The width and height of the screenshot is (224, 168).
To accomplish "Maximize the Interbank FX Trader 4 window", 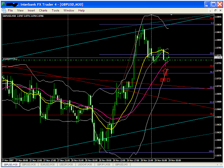I will [x=213, y=4].
